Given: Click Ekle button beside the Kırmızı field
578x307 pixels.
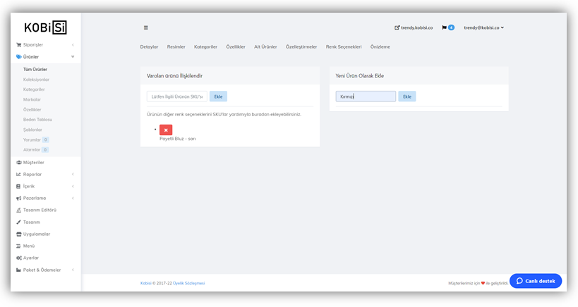Looking at the screenshot, I should tap(407, 96).
